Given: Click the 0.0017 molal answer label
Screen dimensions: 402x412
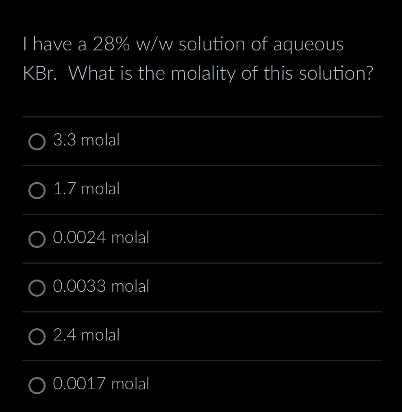Looking at the screenshot, I should (101, 384).
